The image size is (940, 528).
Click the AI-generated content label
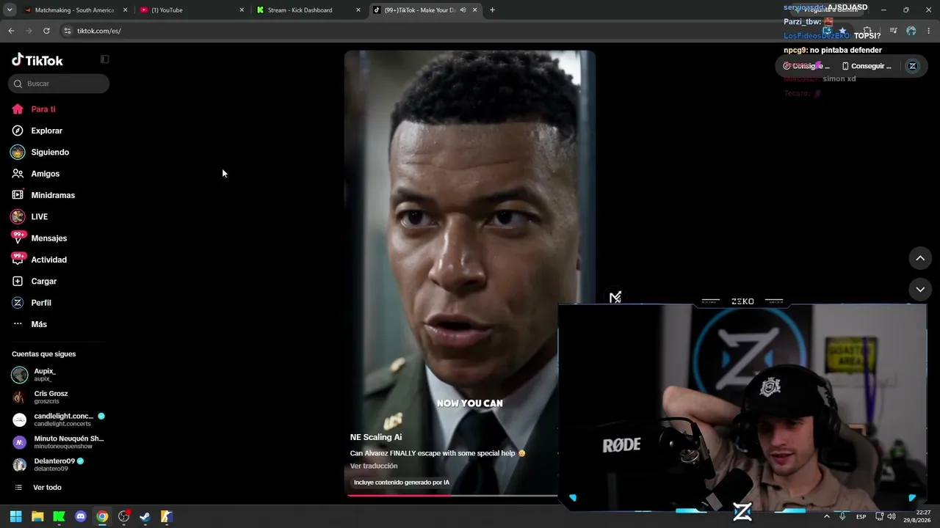coord(402,483)
